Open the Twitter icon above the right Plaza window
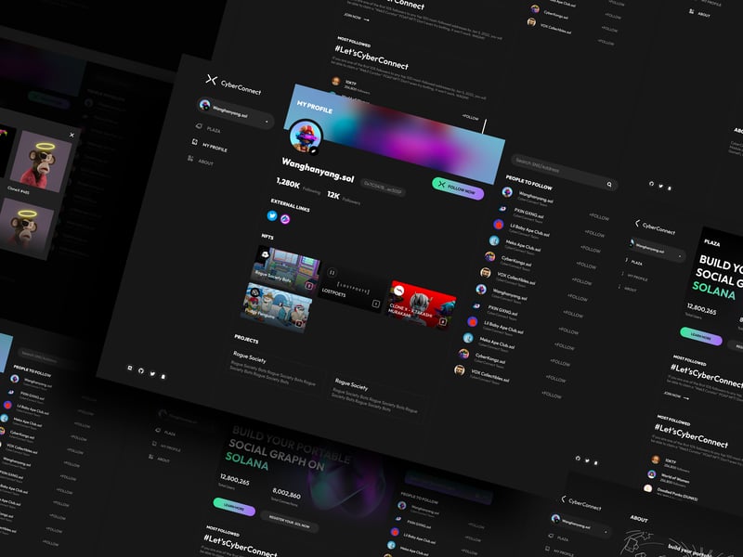743x557 pixels. (660, 186)
